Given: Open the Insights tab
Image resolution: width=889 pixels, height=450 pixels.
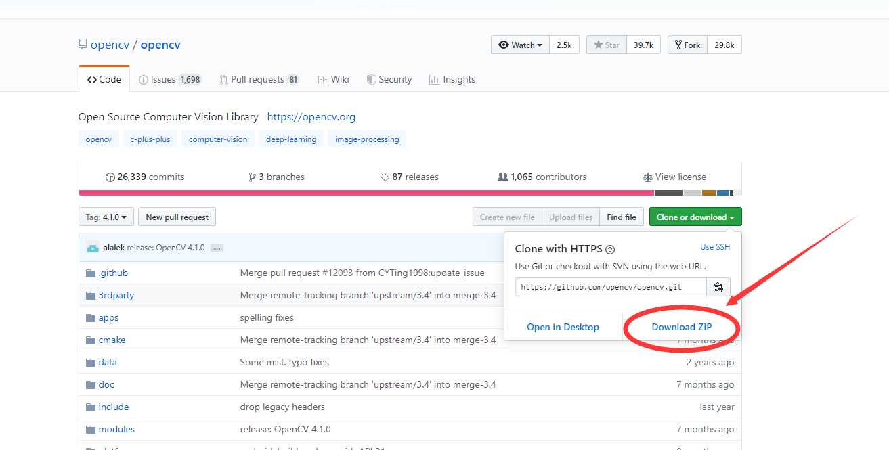Looking at the screenshot, I should pos(452,79).
